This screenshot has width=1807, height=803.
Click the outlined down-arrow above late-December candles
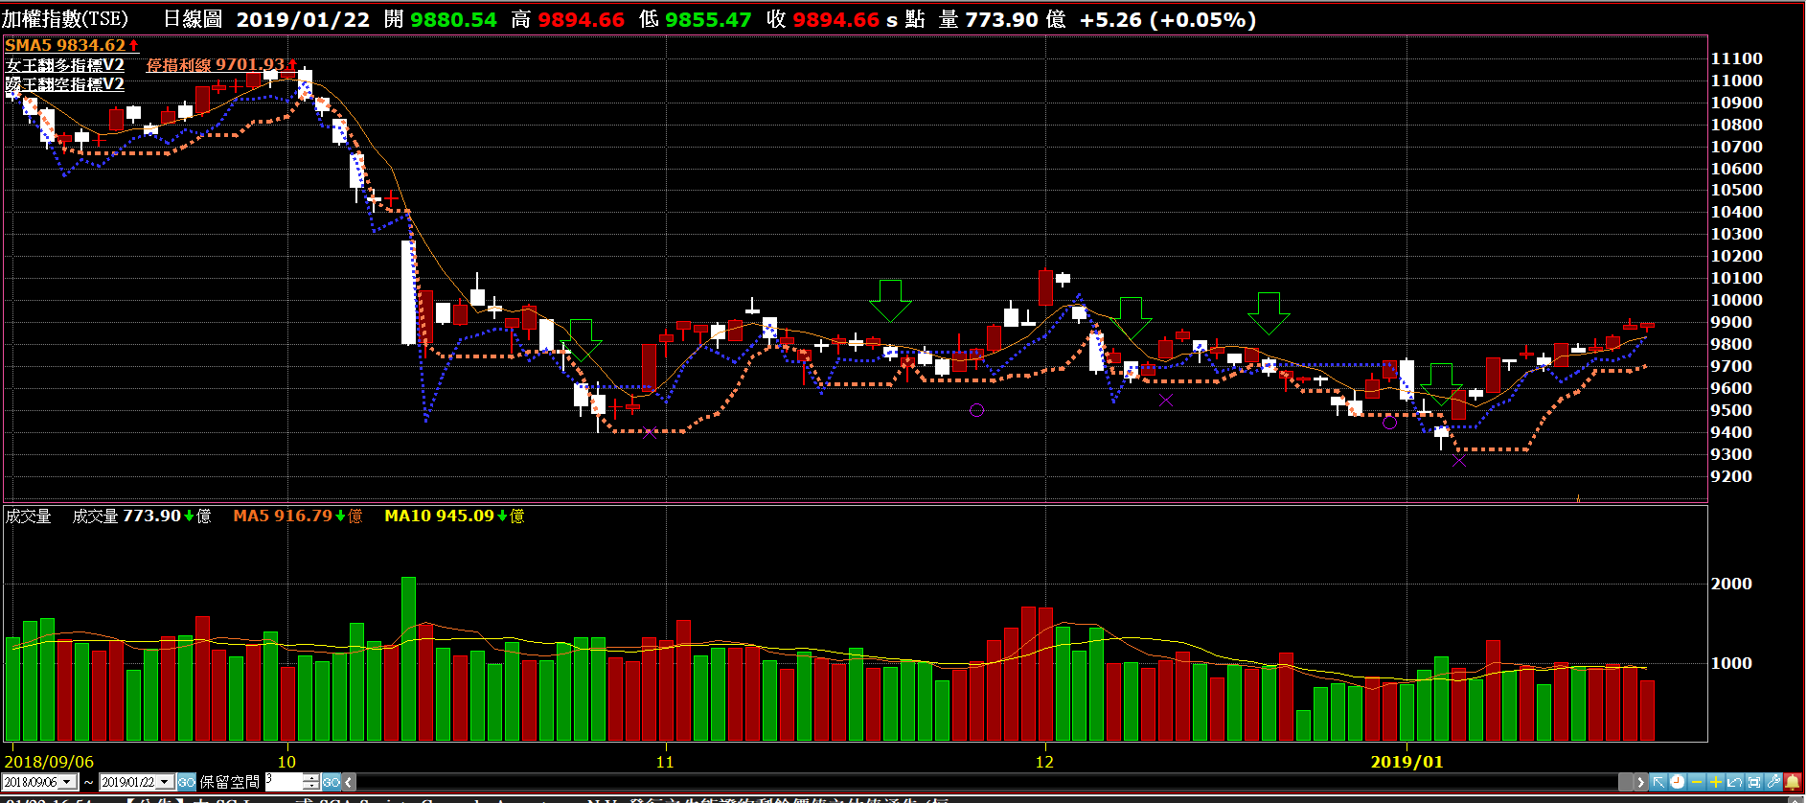1269,313
